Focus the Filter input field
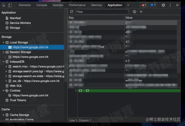 tap(102, 12)
